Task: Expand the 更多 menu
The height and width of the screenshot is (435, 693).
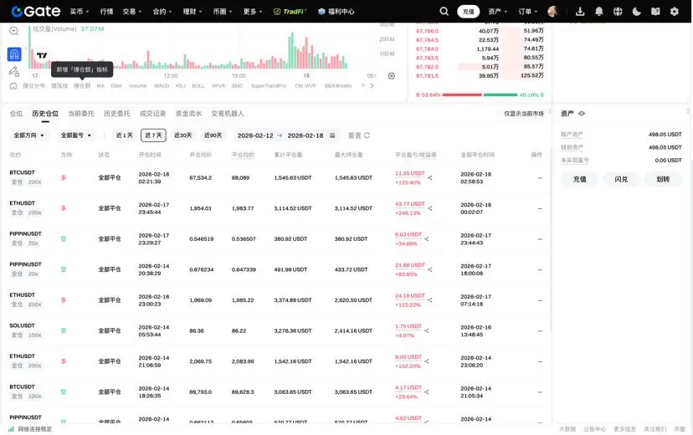Action: pyautogui.click(x=253, y=12)
